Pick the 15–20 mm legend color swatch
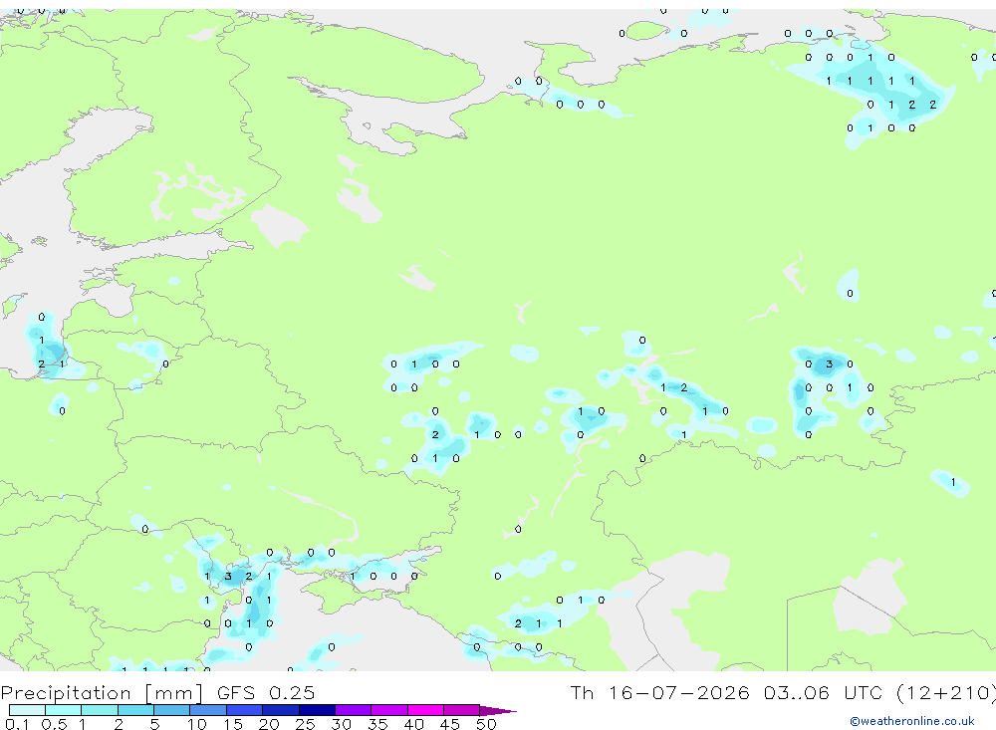The image size is (996, 730). (x=245, y=710)
